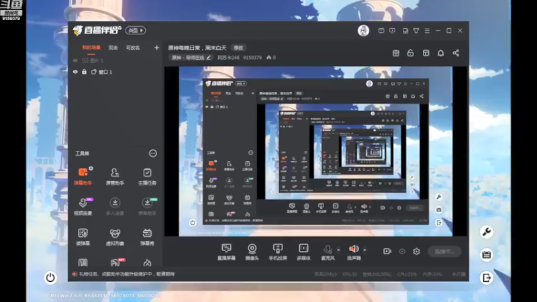
Task: Toggle the 麦克风 microphone mute
Action: pyautogui.click(x=328, y=252)
